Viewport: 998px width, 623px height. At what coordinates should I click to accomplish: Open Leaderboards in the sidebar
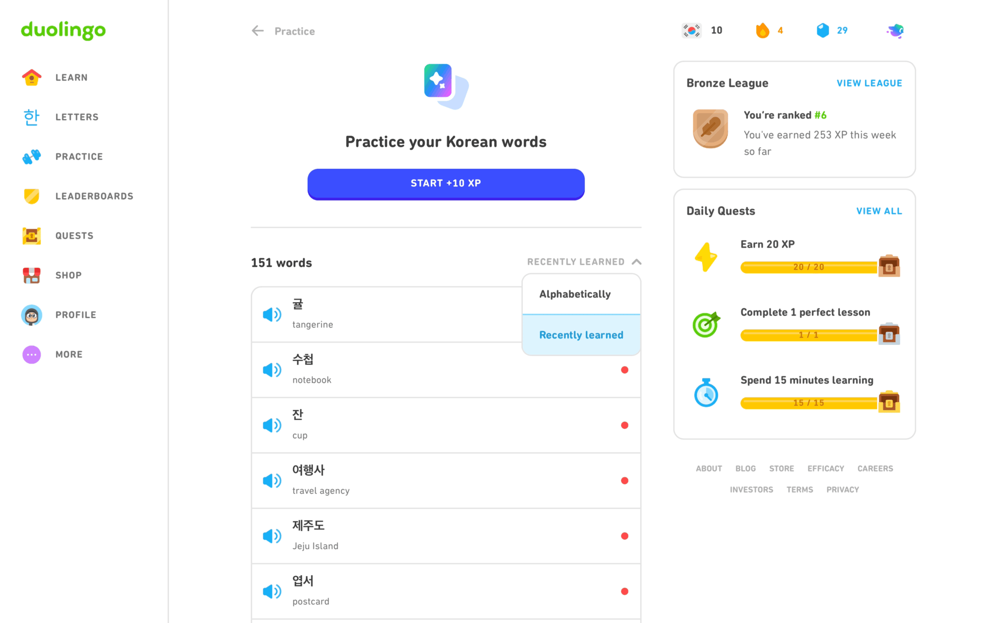tap(95, 196)
